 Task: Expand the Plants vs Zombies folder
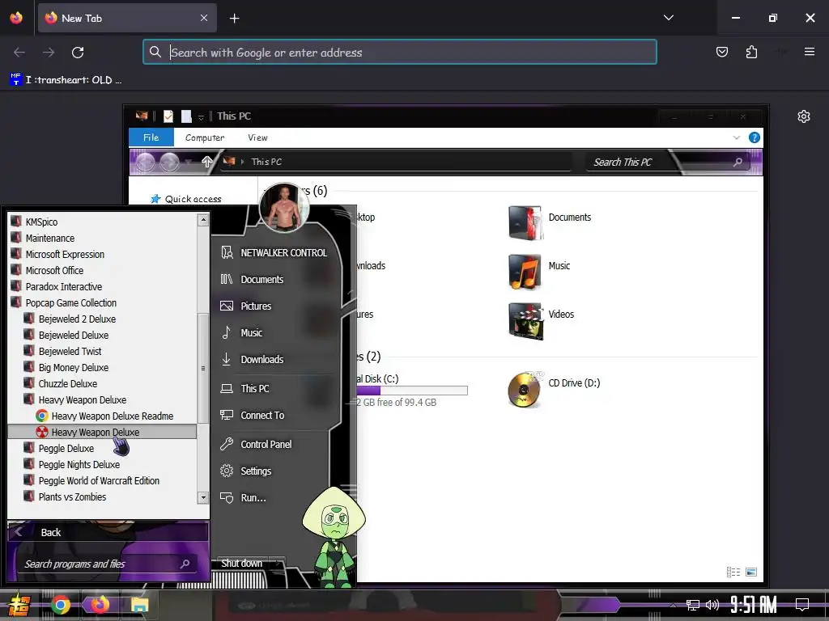coord(65,497)
